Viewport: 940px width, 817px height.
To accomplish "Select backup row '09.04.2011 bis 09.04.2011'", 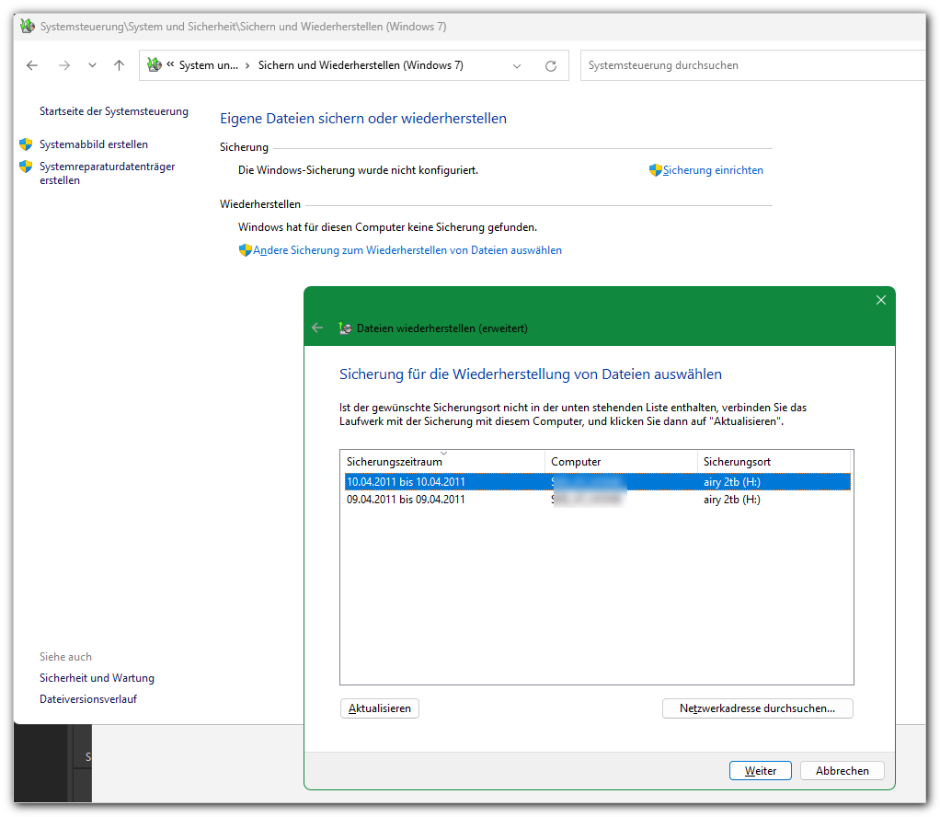I will (597, 499).
